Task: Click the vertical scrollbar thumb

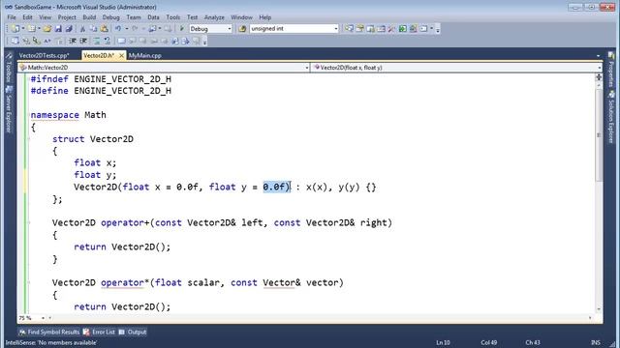Action: [599, 134]
